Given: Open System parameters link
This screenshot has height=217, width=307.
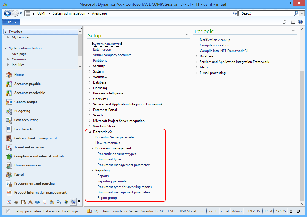Looking at the screenshot, I should click(x=107, y=44).
